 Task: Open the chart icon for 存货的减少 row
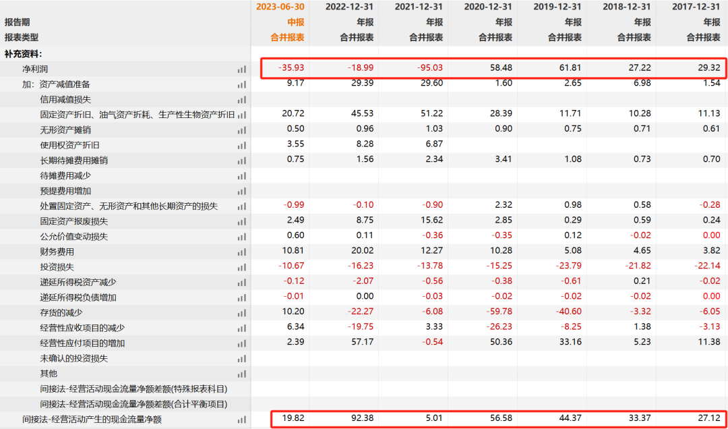pos(241,313)
